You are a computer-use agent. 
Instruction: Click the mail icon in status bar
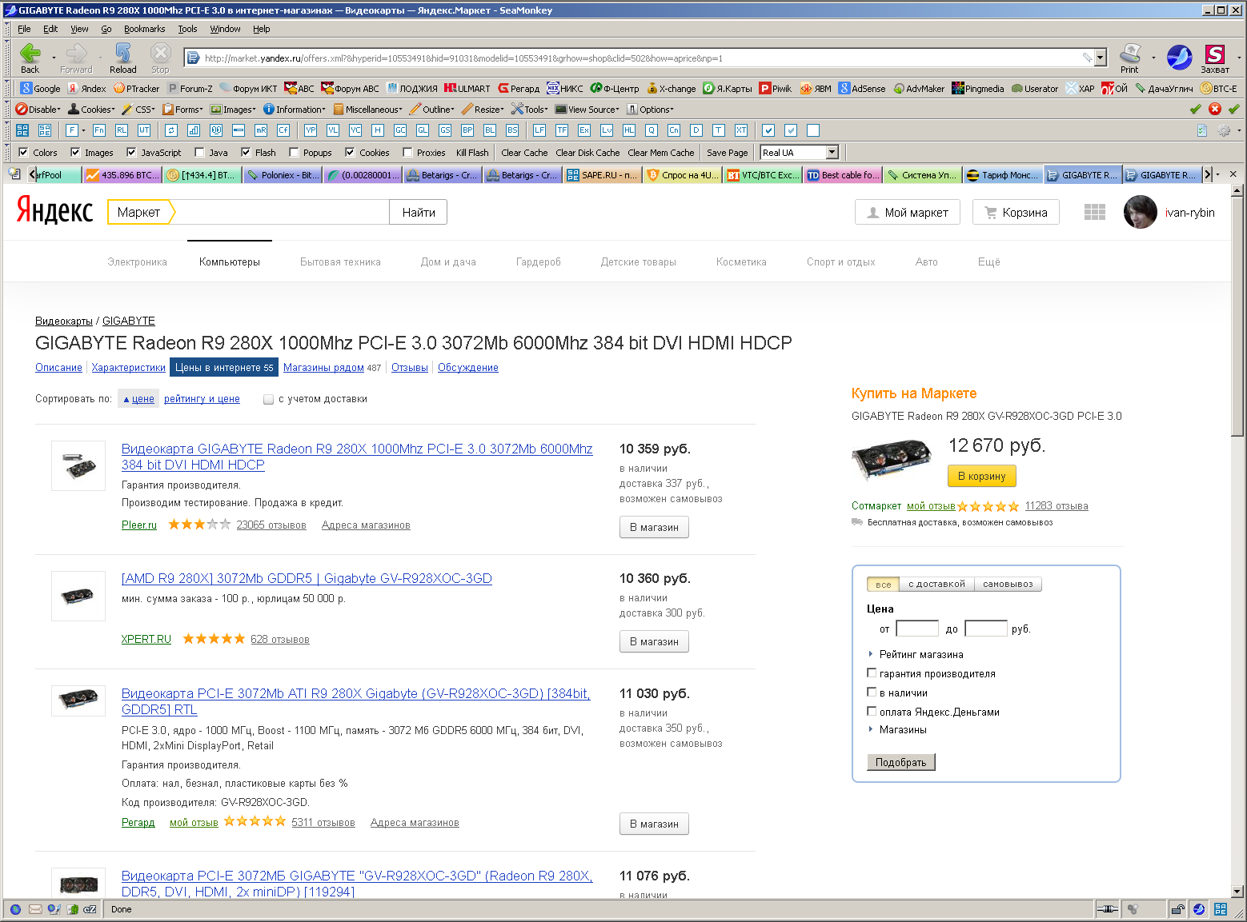point(35,909)
